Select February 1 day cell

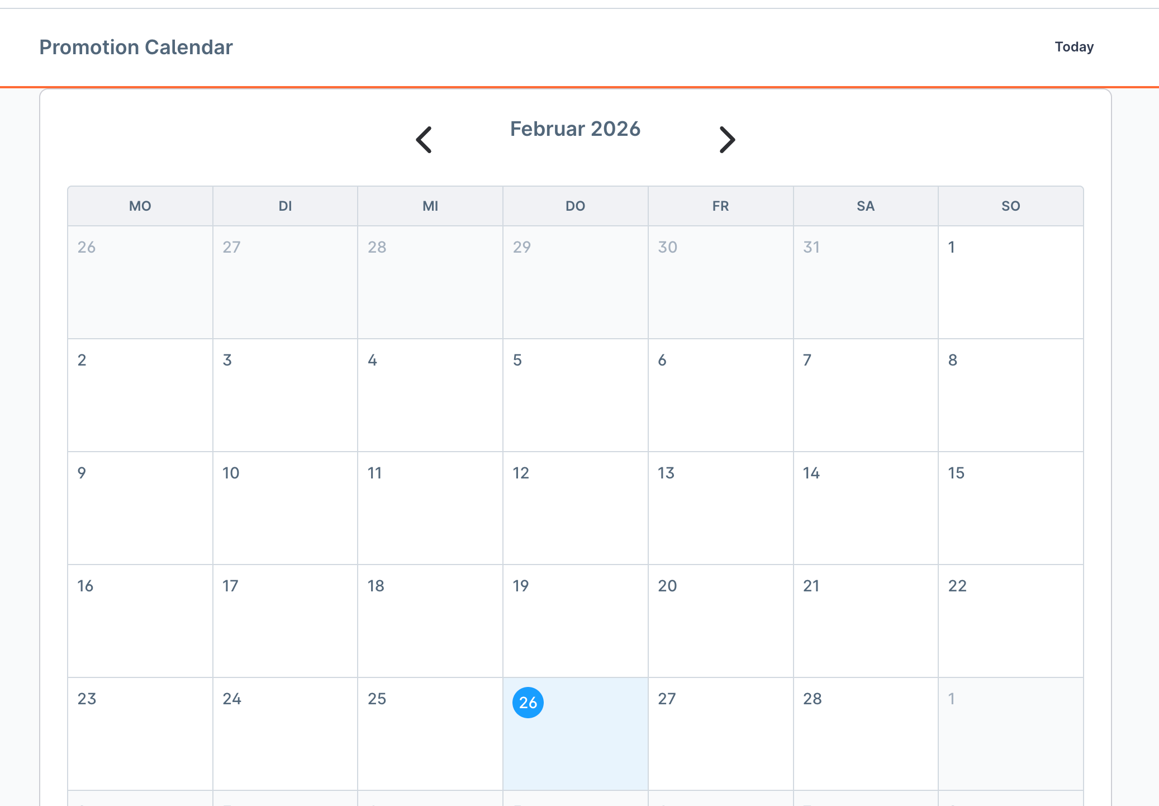pyautogui.click(x=1010, y=282)
